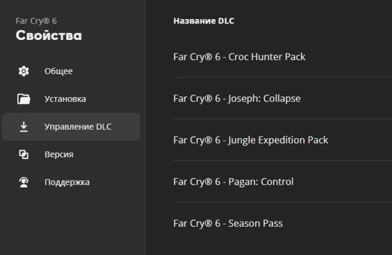Click the folder icon for Установка
Viewport: 392px width, 255px height.
(23, 99)
